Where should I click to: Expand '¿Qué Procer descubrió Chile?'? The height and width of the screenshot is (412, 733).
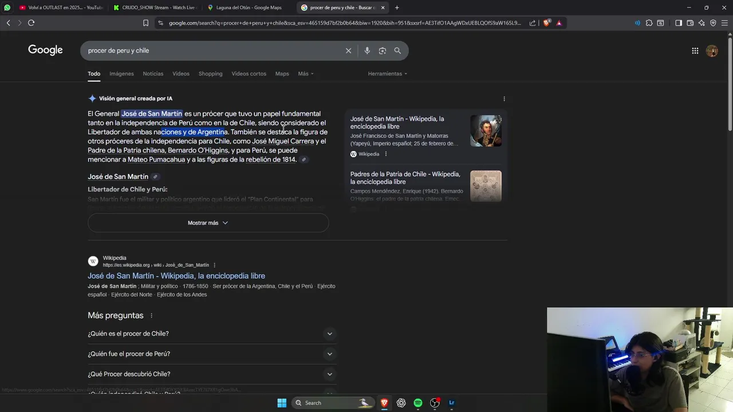211,374
